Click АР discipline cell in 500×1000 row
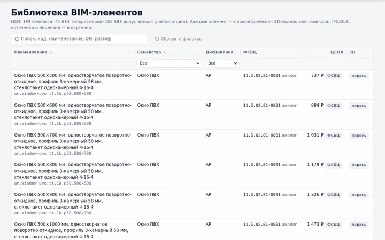The image size is (385, 240). pos(208,225)
